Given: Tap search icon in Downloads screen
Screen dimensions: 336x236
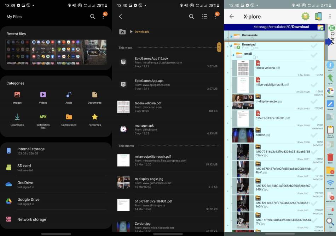Looking at the screenshot, I should tap(191, 17).
